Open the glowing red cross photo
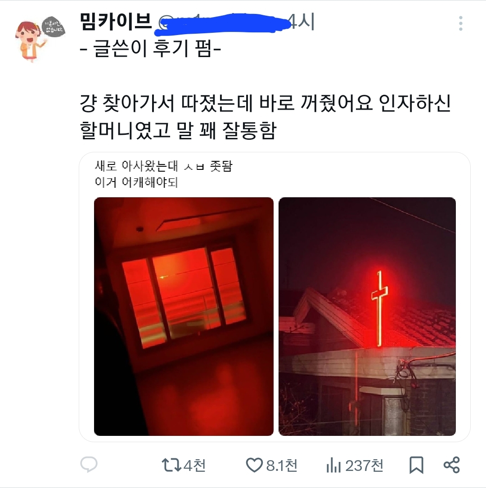The image size is (486, 488). pyautogui.click(x=367, y=316)
